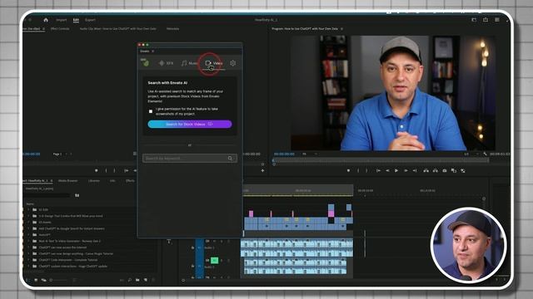
Task: Add marker in Source monitor
Action: tap(97, 170)
